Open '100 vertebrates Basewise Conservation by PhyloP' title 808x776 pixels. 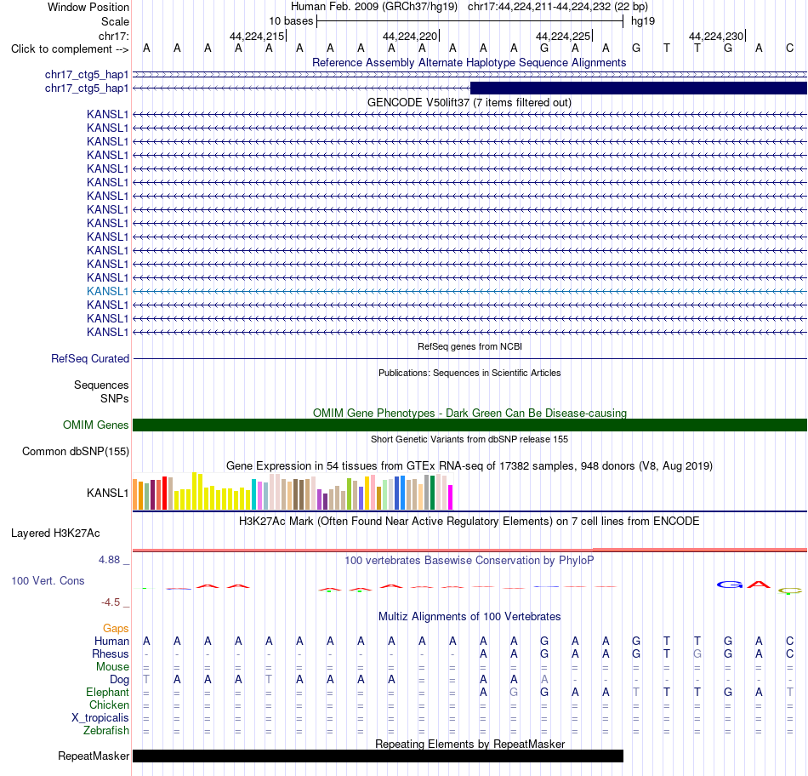pyautogui.click(x=469, y=561)
